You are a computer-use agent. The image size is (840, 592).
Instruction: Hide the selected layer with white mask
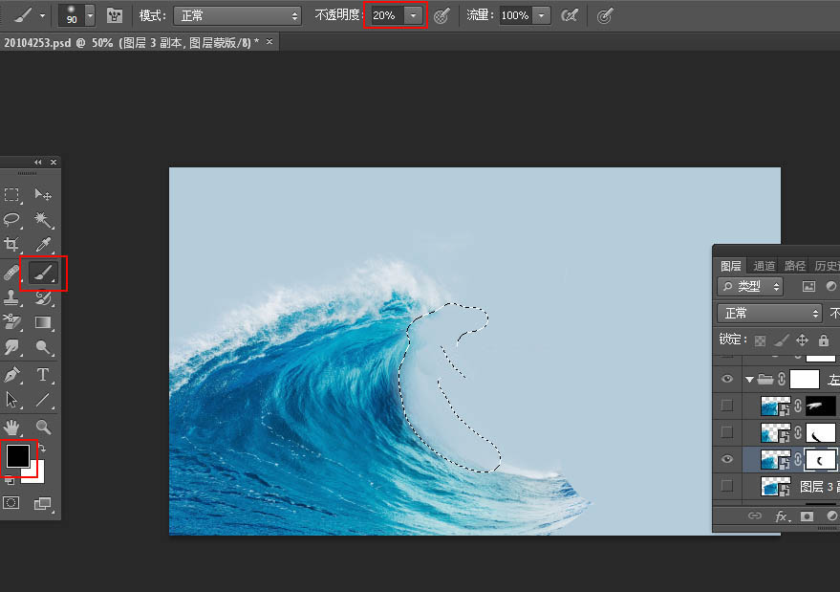[x=727, y=459]
